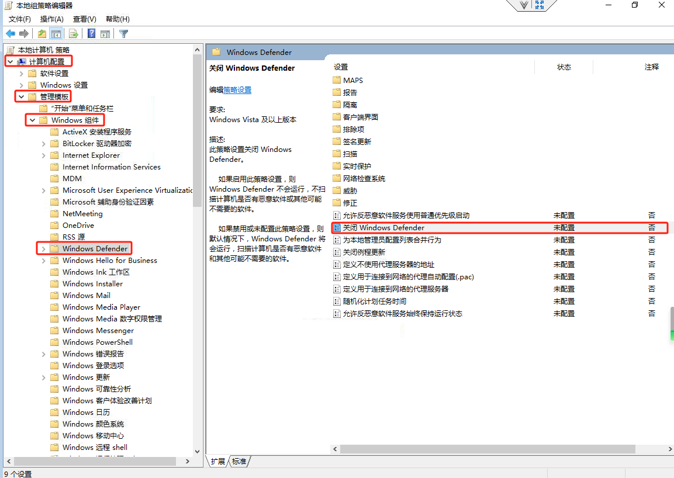Expand the Windows Hello for Business node
This screenshot has height=478, width=674.
(44, 261)
